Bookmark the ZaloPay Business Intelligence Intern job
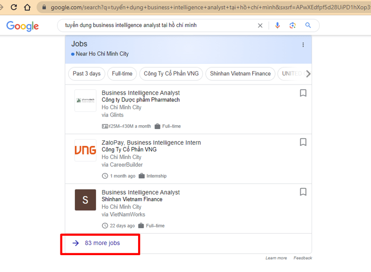The image size is (371, 272). [x=303, y=142]
